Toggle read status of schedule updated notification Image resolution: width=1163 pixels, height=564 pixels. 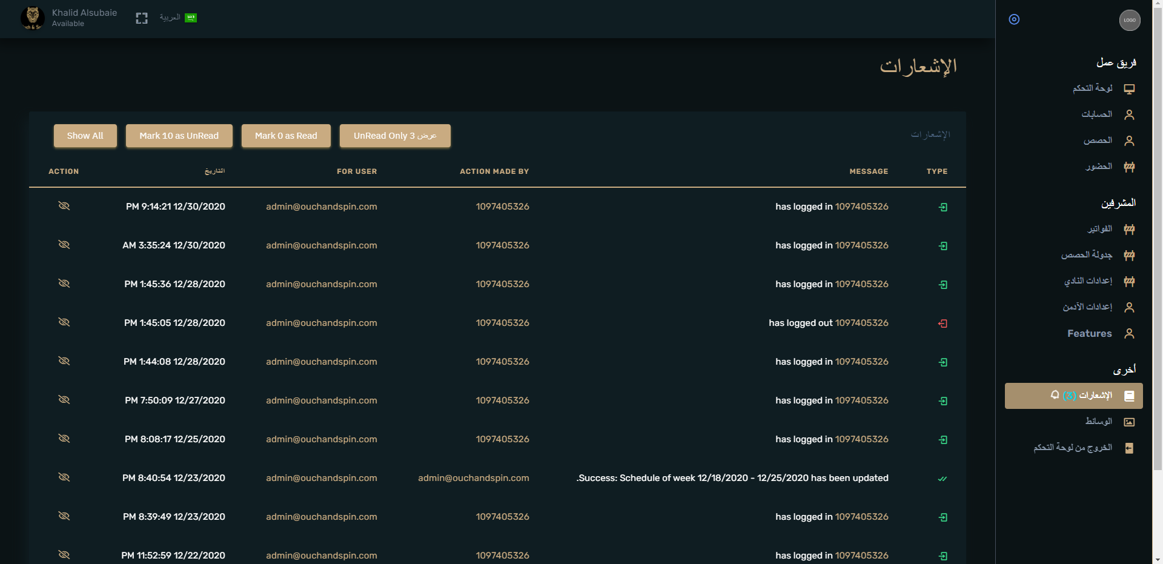pos(64,477)
